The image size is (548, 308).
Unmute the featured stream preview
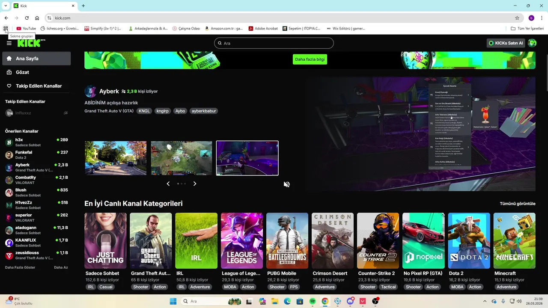click(x=287, y=184)
